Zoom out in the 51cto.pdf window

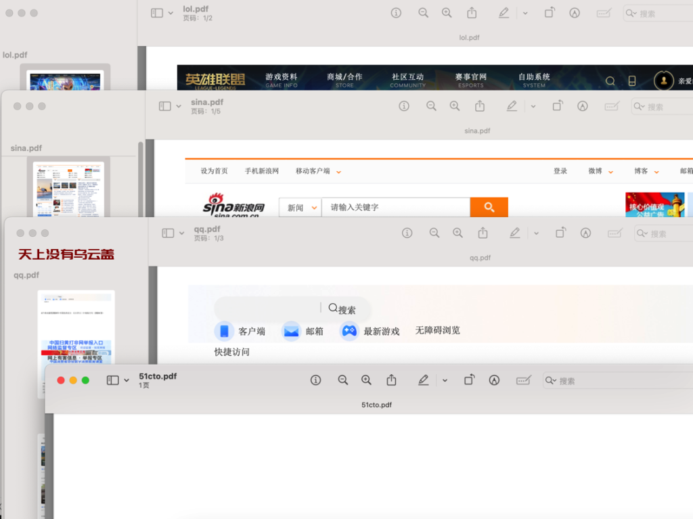point(343,380)
